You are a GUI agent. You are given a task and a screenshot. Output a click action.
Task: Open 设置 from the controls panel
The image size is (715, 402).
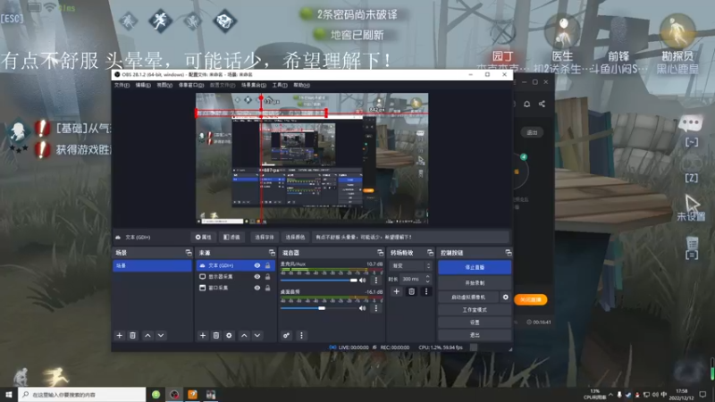(475, 322)
